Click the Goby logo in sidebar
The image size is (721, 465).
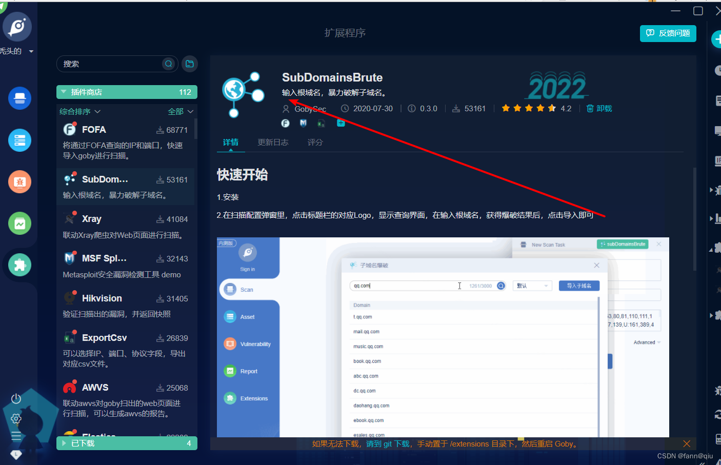17,27
